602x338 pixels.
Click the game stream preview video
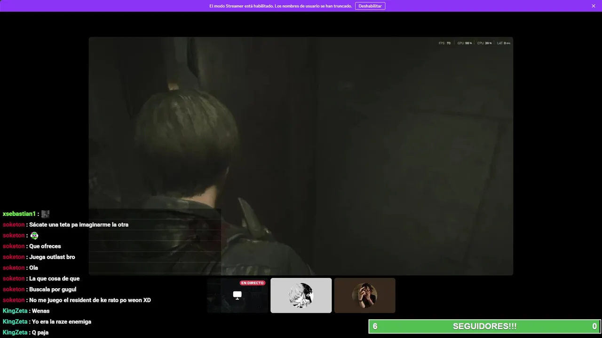tap(301, 156)
